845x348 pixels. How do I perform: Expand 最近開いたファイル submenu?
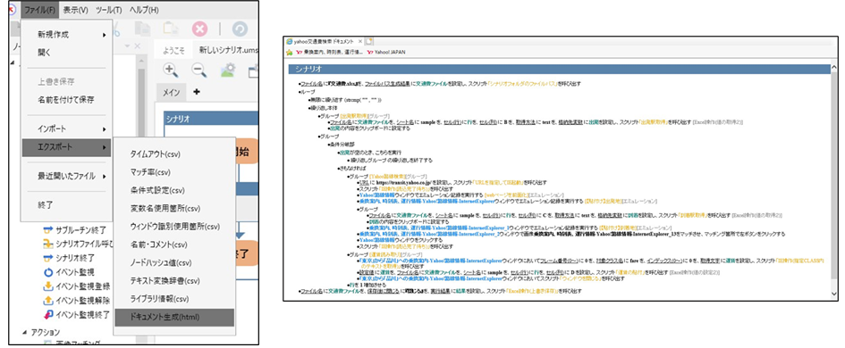coord(66,176)
